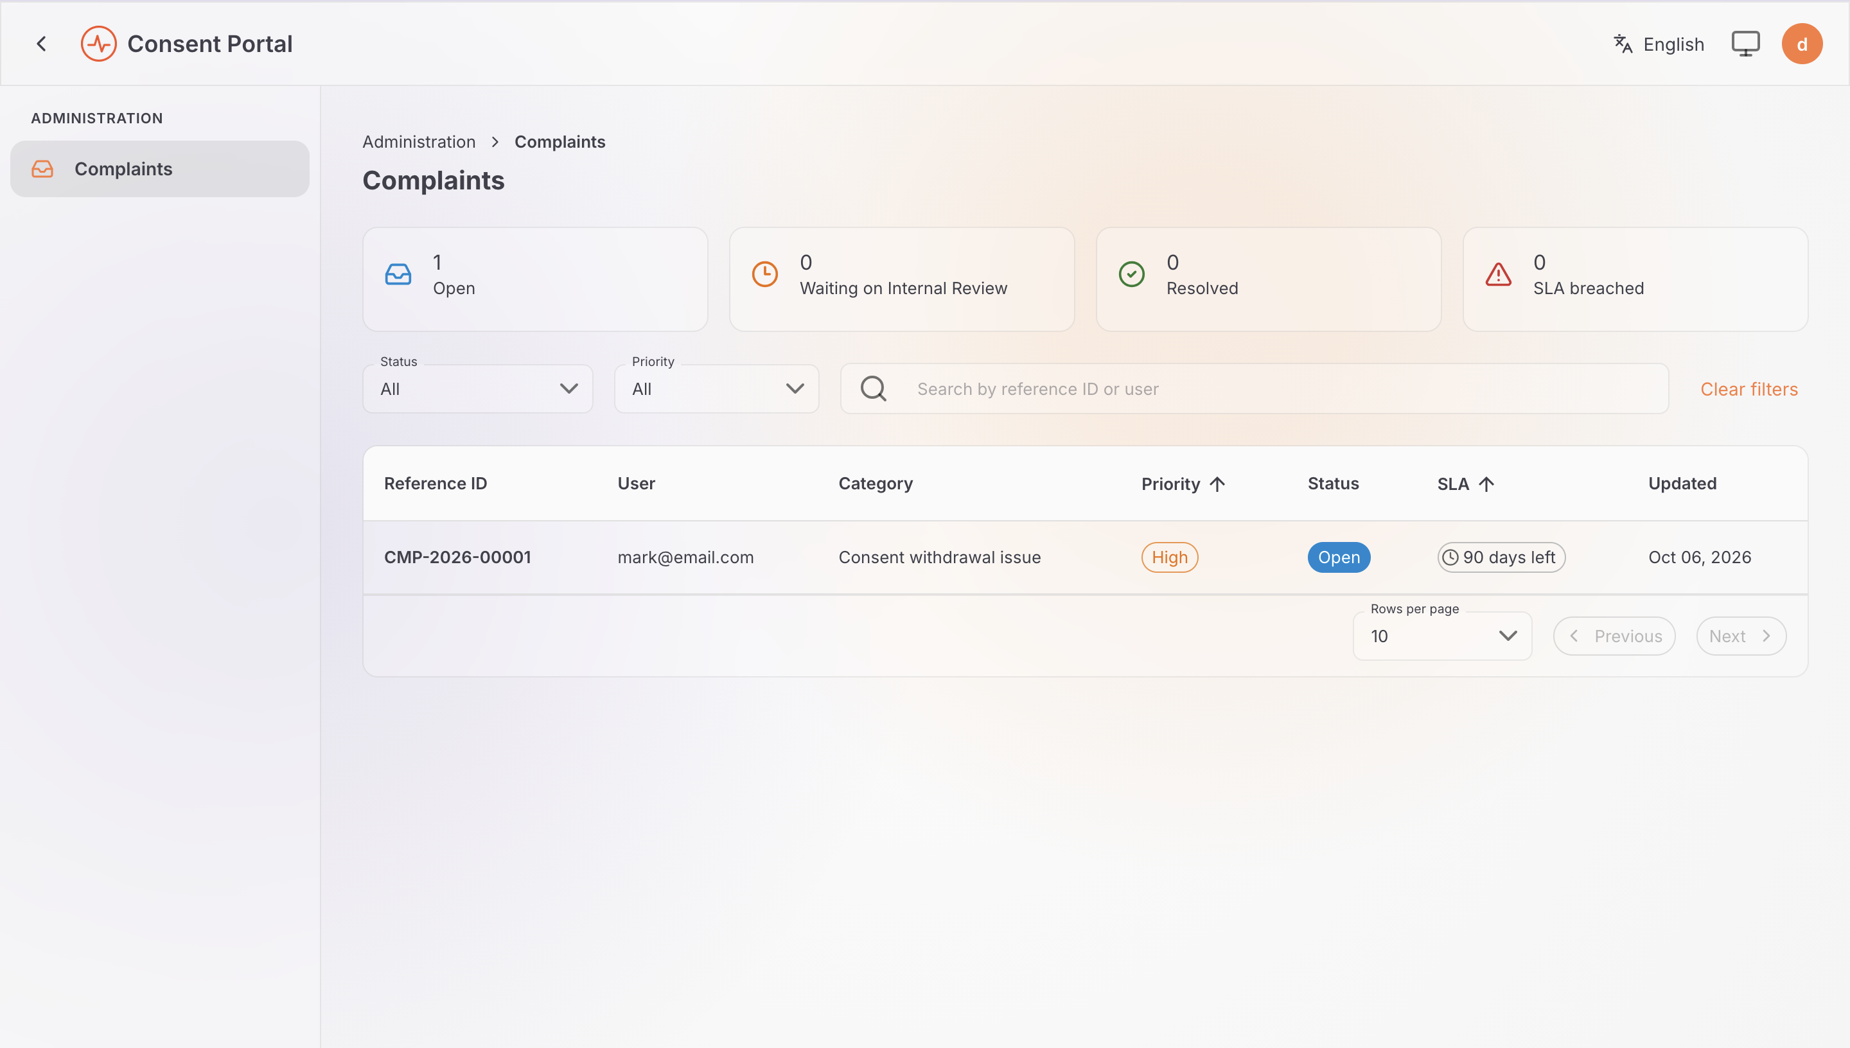Click the Next page button

(x=1741, y=636)
